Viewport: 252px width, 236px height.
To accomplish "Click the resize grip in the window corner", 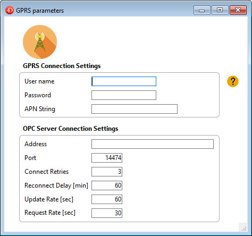I will 244,229.
